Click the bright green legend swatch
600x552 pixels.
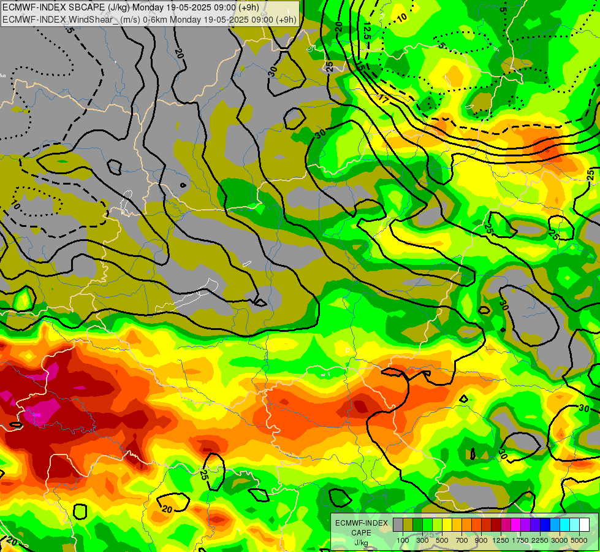pyautogui.click(x=427, y=524)
